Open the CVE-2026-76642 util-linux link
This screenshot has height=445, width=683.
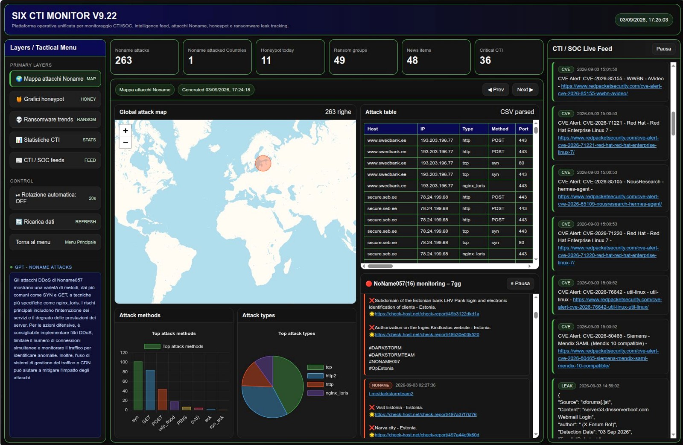click(610, 303)
